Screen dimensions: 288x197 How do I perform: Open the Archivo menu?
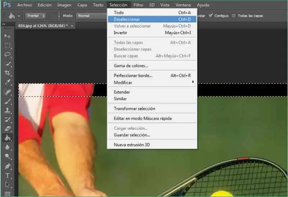coord(24,5)
